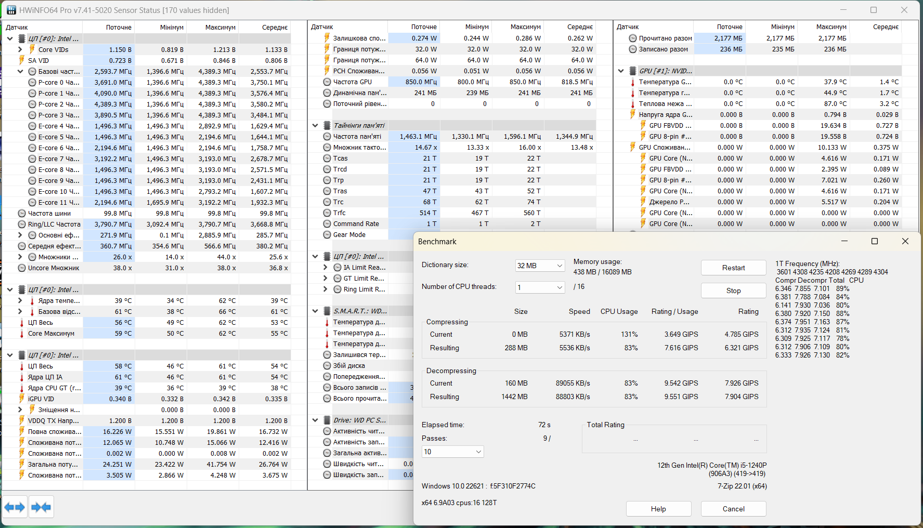Click the lightning icon beside Повна спожива row
This screenshot has height=528, width=923.
coord(22,431)
